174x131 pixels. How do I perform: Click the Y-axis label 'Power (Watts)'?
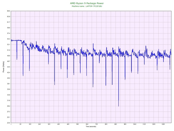tap(3, 67)
